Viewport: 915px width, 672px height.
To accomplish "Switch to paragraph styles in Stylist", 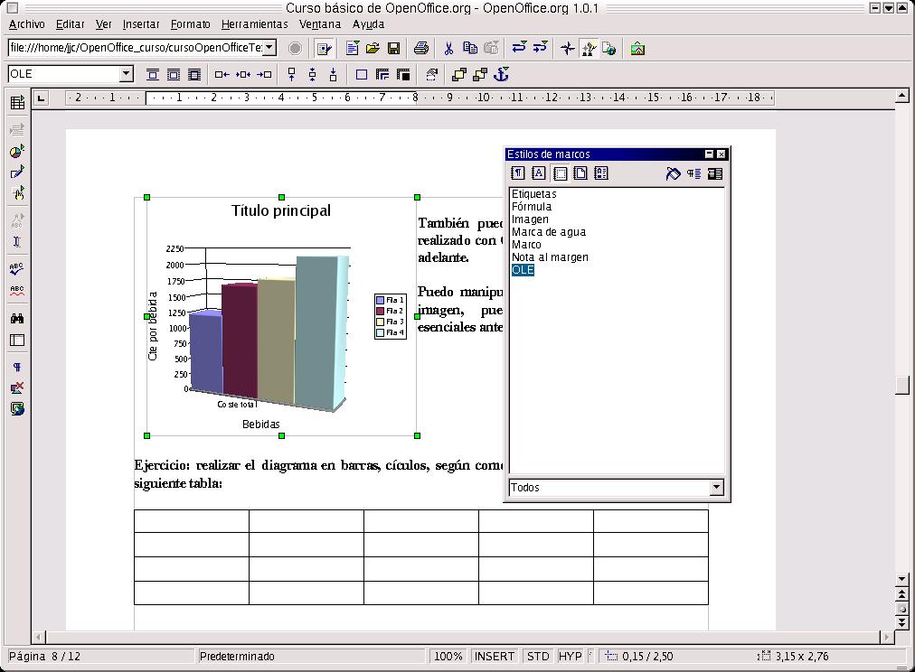I will click(x=517, y=173).
